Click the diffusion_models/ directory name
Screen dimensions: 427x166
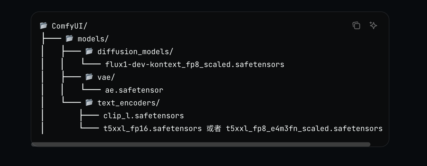click(x=135, y=52)
